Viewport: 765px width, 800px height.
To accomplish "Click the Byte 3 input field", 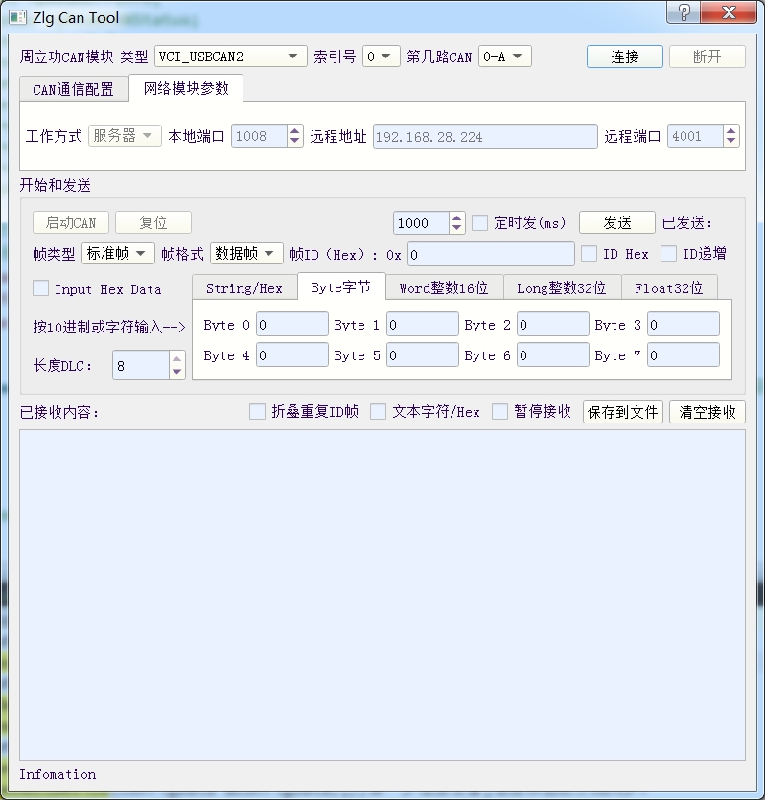I will click(684, 325).
